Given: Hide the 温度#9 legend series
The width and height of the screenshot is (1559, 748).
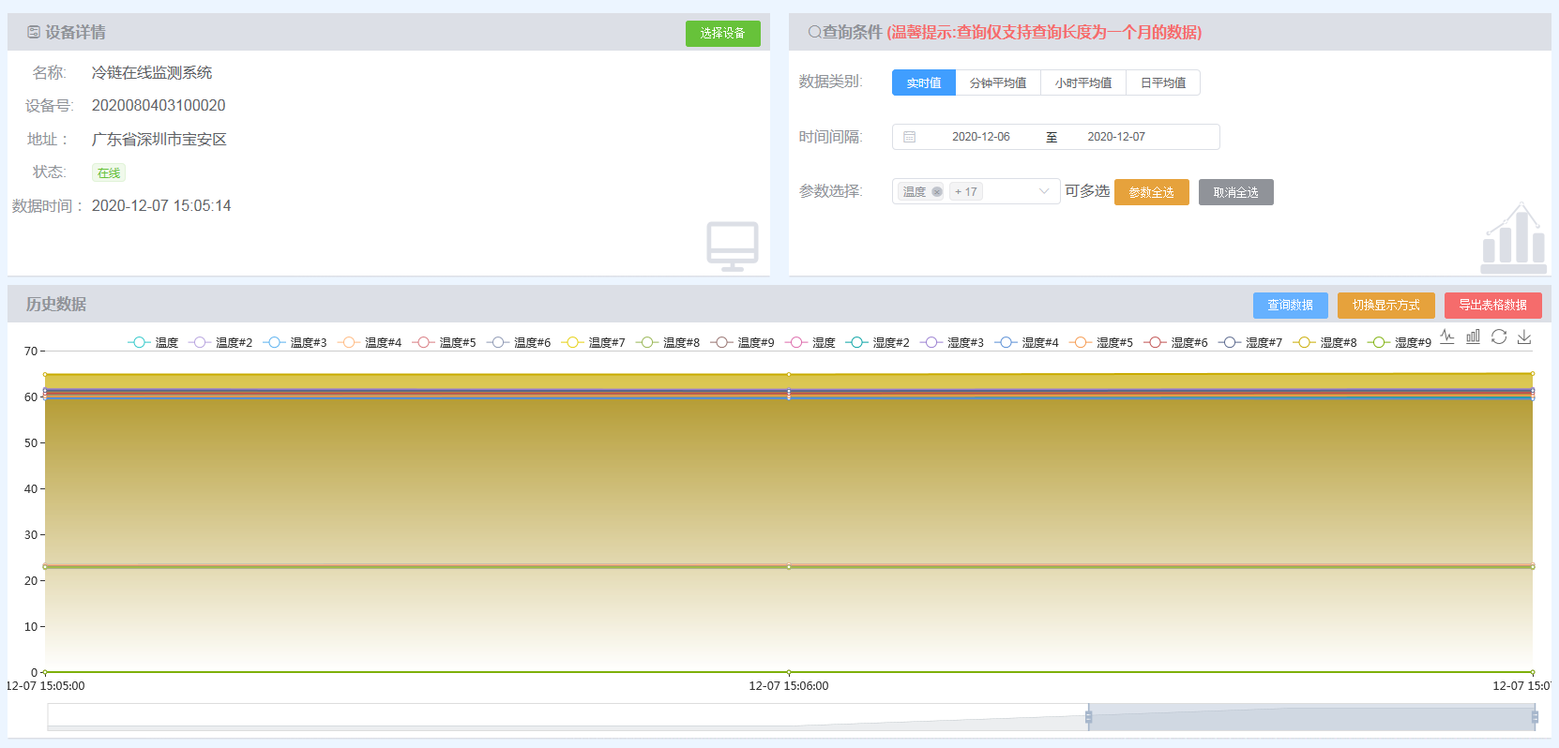Looking at the screenshot, I should [x=743, y=343].
